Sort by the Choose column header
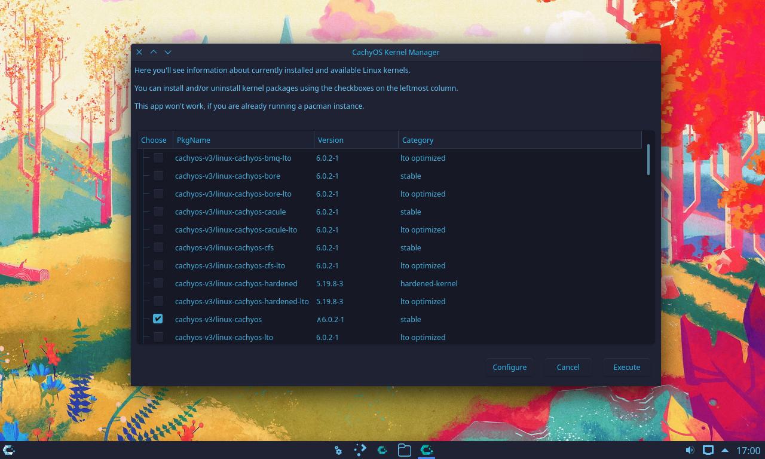 [x=155, y=140]
